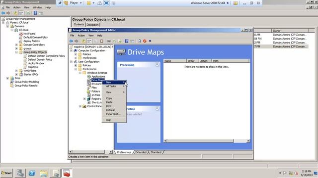The height and width of the screenshot is (178, 318).
Task: Click the Up one level icon in main window toolbar
Action: (x=15, y=13)
